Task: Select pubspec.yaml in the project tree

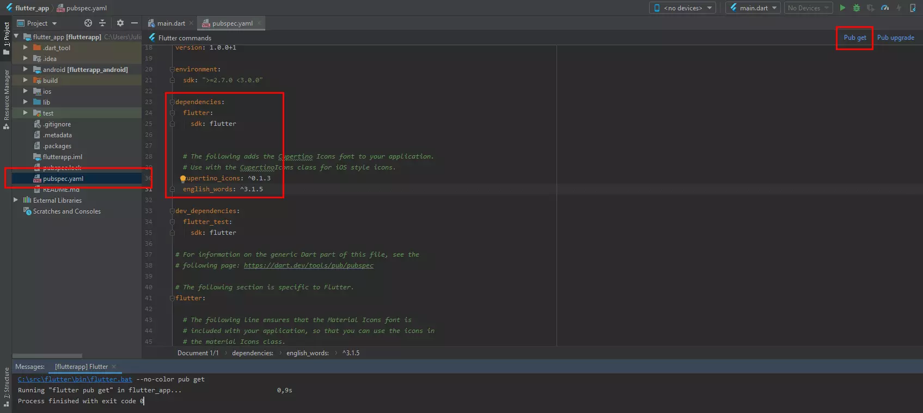Action: pos(77,179)
